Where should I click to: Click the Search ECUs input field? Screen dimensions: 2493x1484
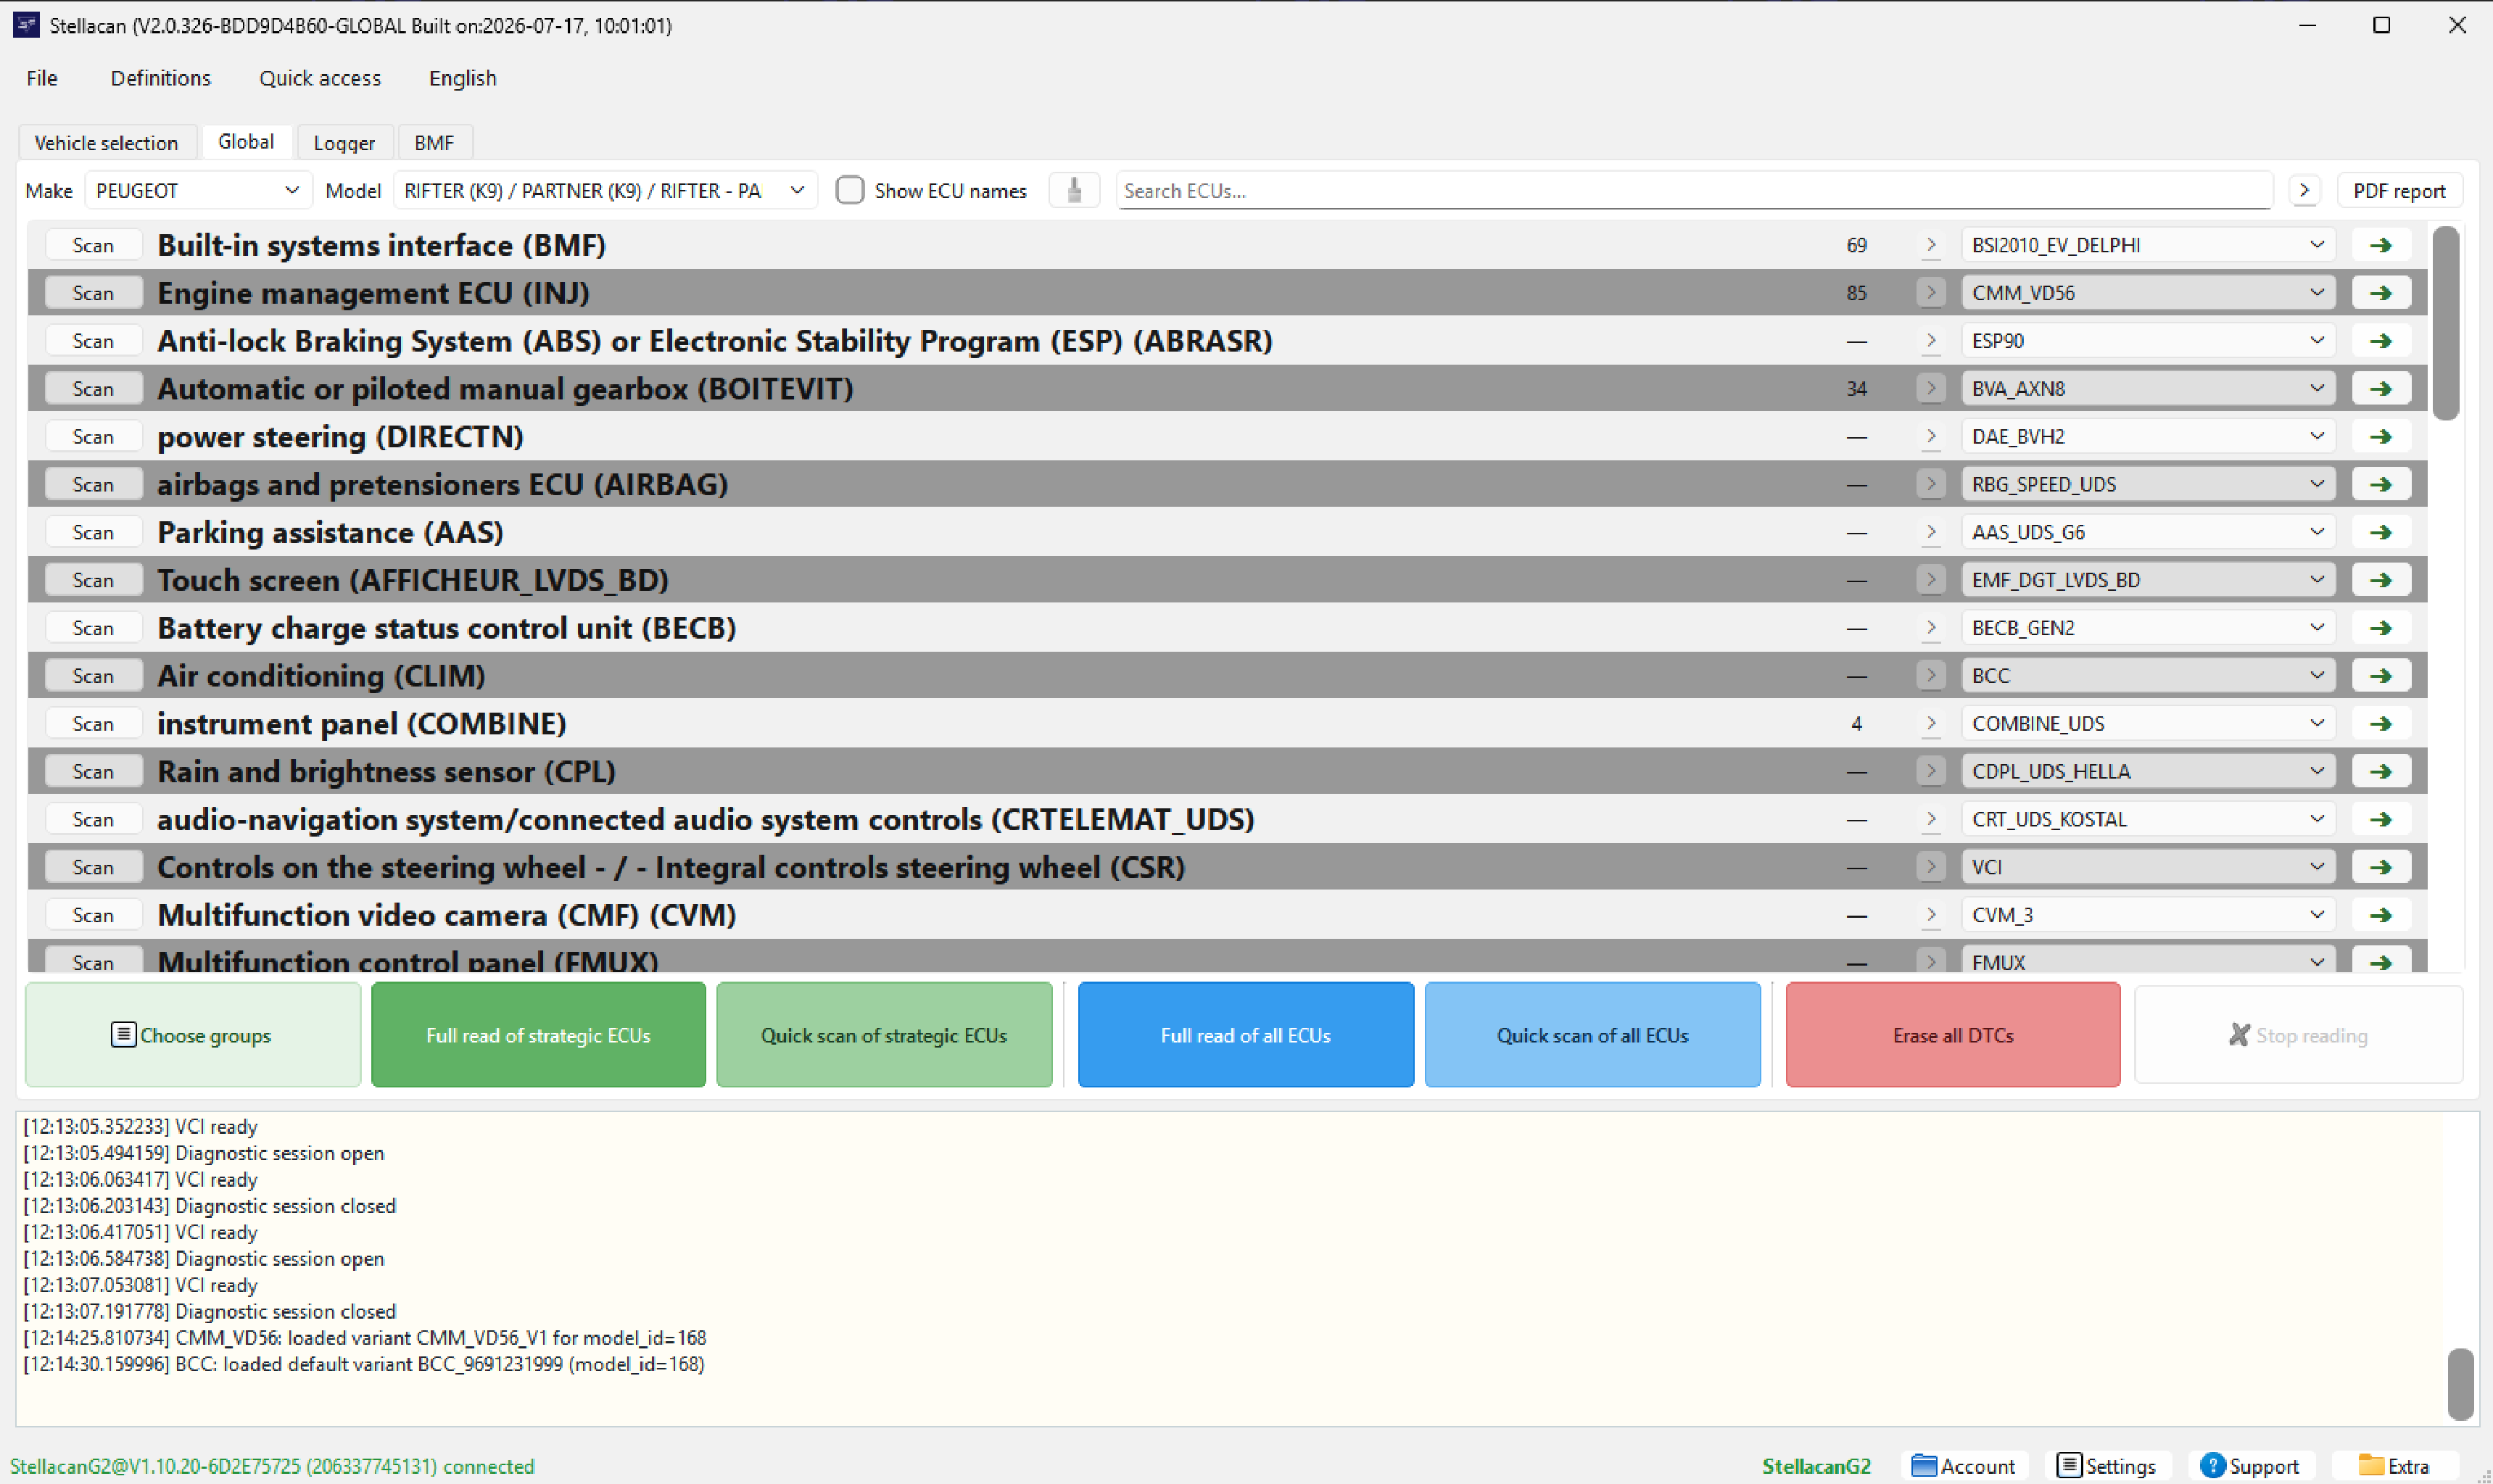1694,190
